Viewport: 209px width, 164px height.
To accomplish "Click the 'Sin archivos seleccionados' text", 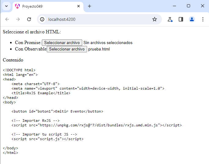I will [108, 43].
